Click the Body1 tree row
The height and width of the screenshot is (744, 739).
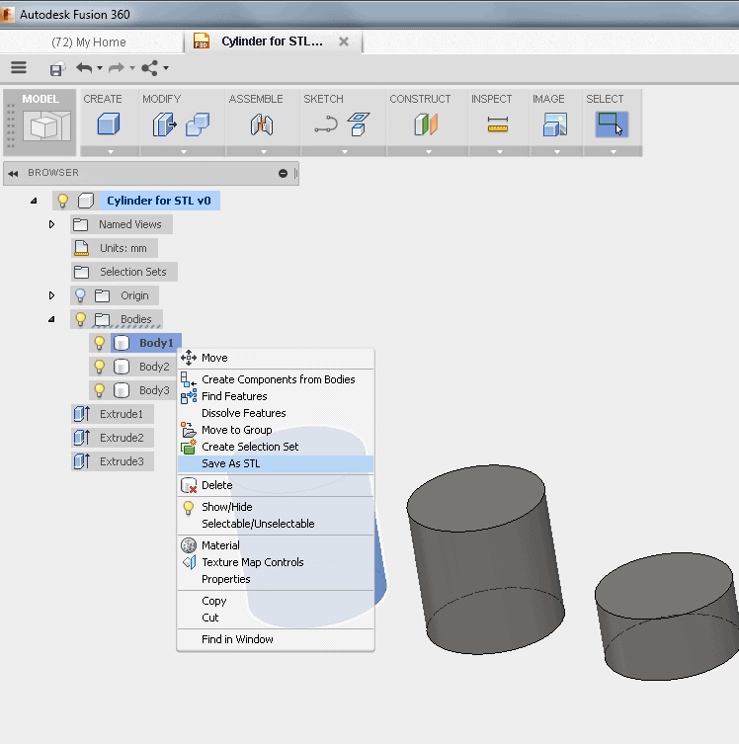135,343
